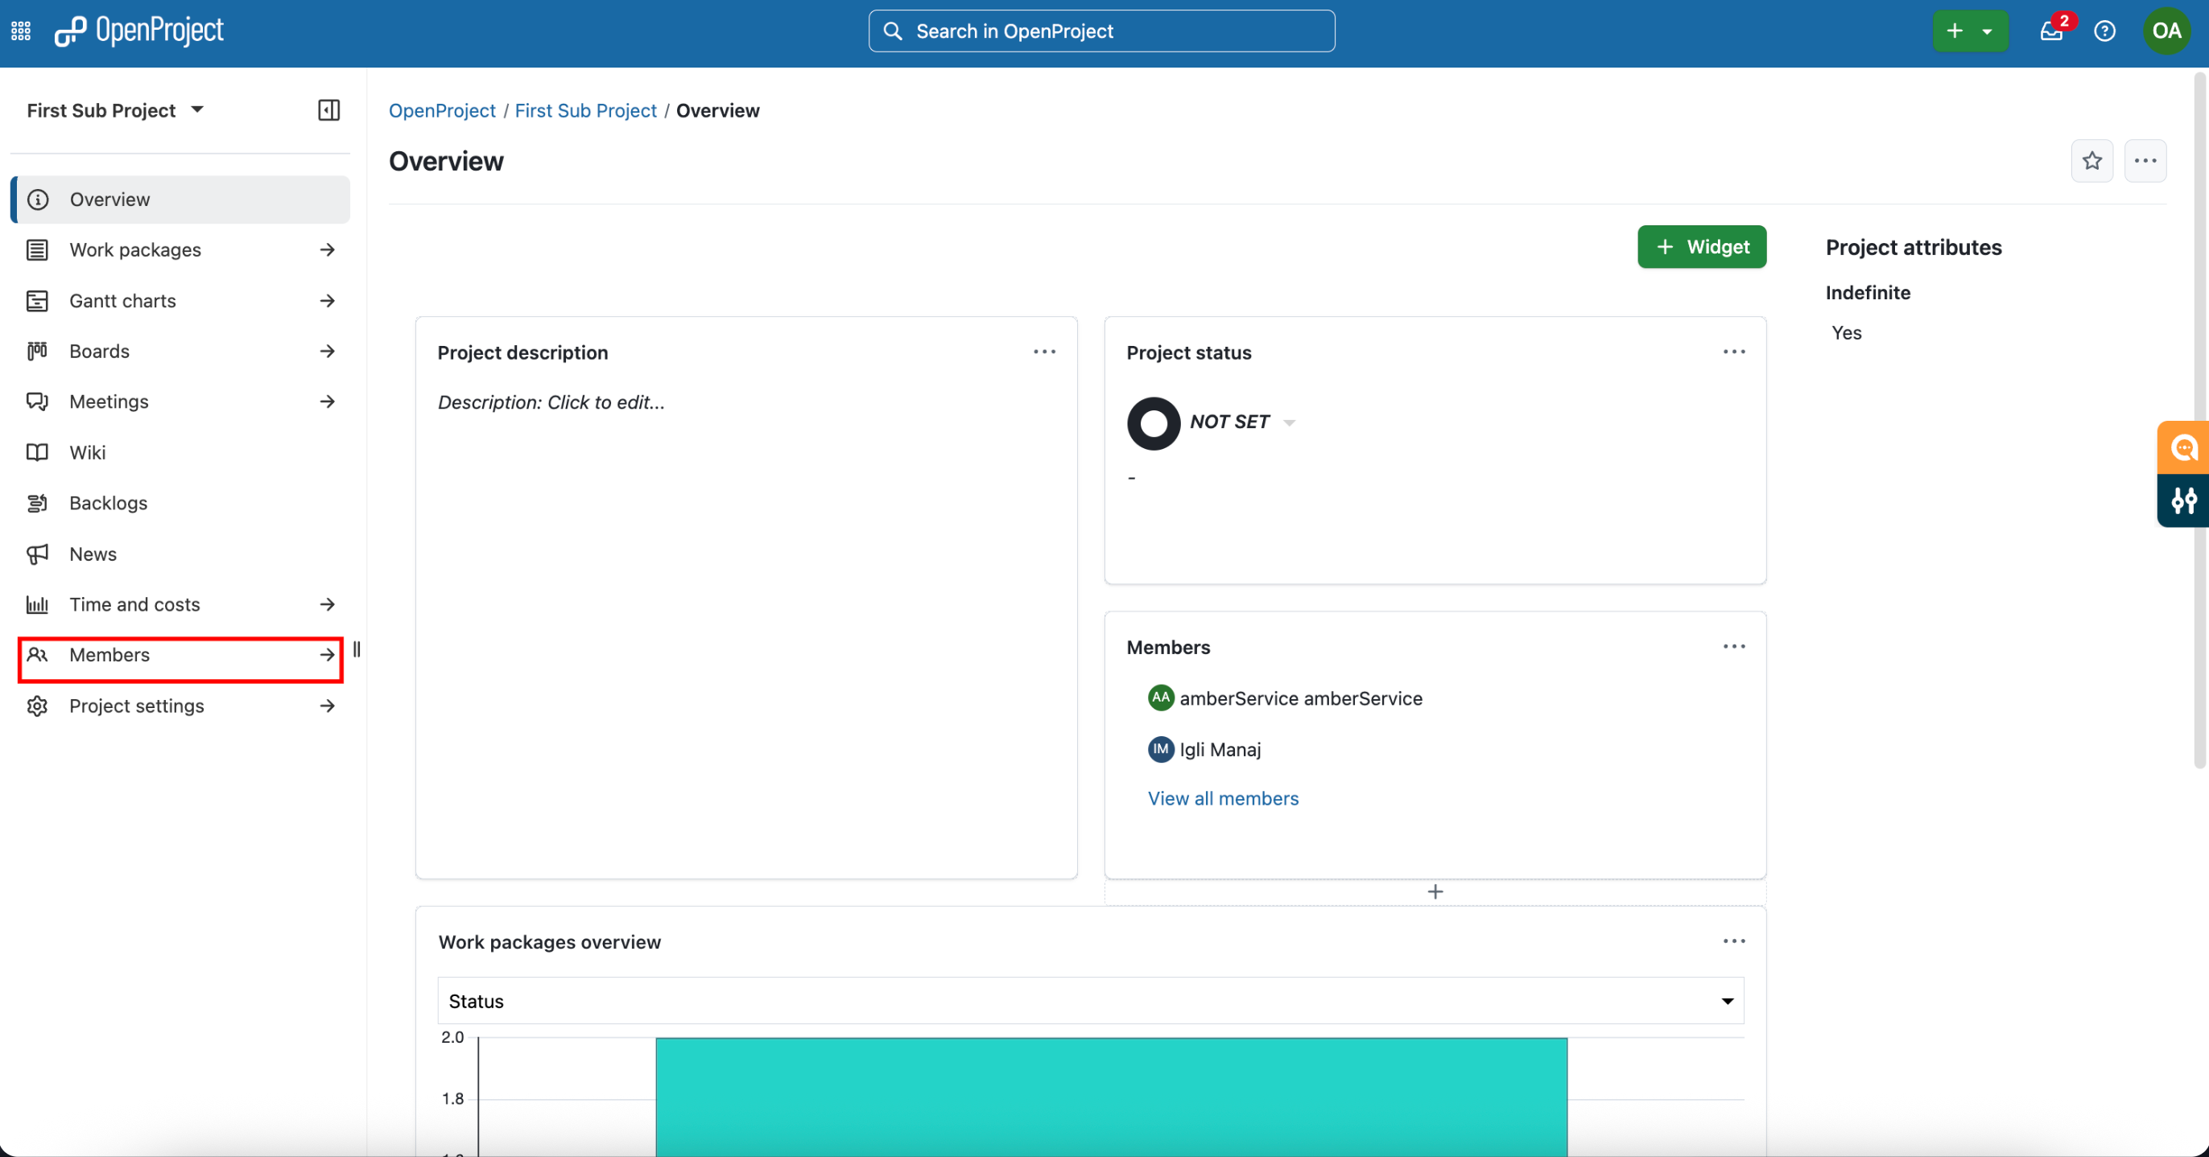Open the modules grid menu icon
Viewport: 2209px width, 1157px height.
pyautogui.click(x=21, y=31)
